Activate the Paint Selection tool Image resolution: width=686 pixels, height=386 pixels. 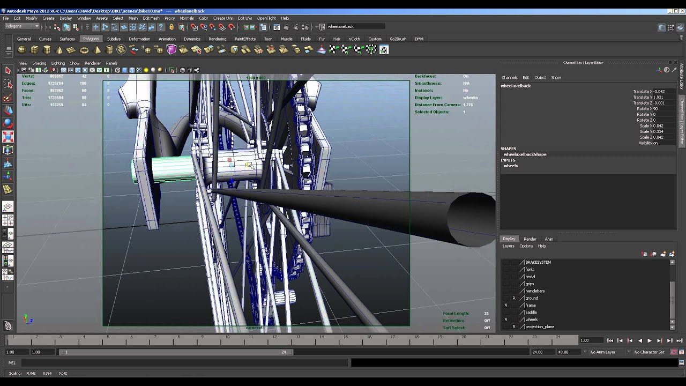click(x=8, y=97)
